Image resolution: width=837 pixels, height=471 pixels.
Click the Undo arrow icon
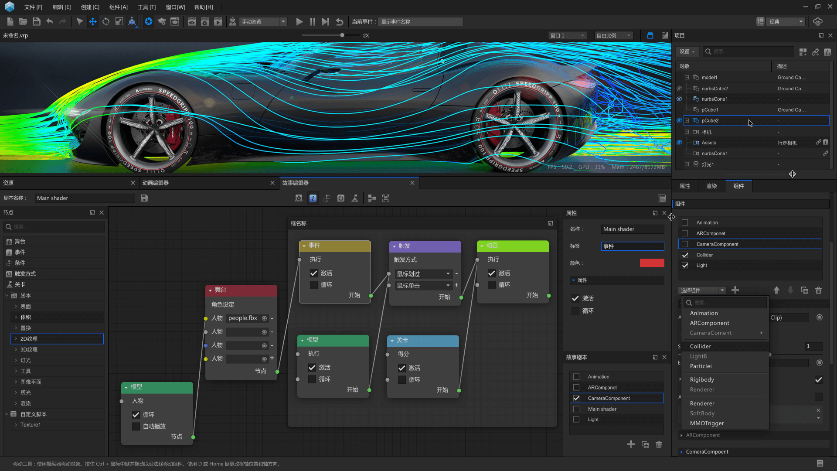pyautogui.click(x=50, y=21)
